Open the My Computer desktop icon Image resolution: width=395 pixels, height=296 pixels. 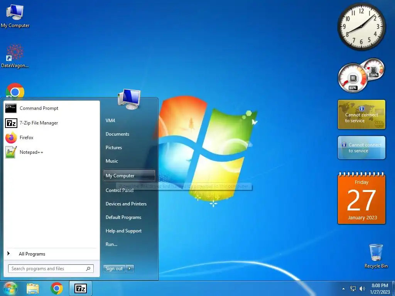[x=15, y=15]
